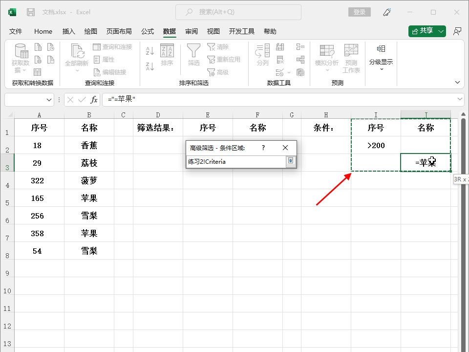Click the Cancel X in formula bar
Screen dimensions: 469x352
click(70, 100)
